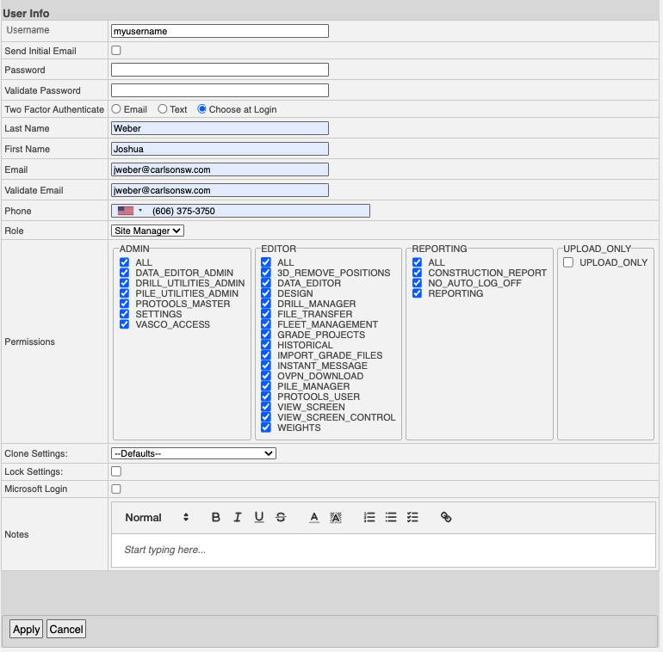Uncheck DATA_EDITOR_ADMIN permission

[x=124, y=273]
